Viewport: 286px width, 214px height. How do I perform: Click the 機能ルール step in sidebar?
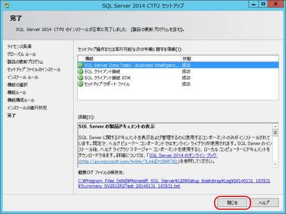(x=17, y=93)
